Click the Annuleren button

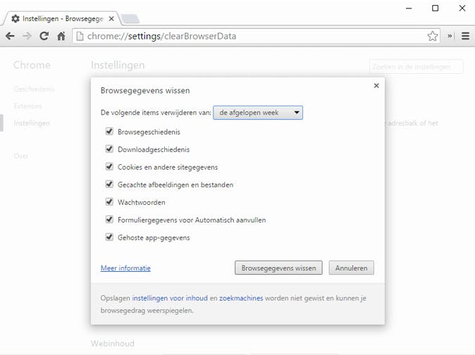tap(351, 268)
